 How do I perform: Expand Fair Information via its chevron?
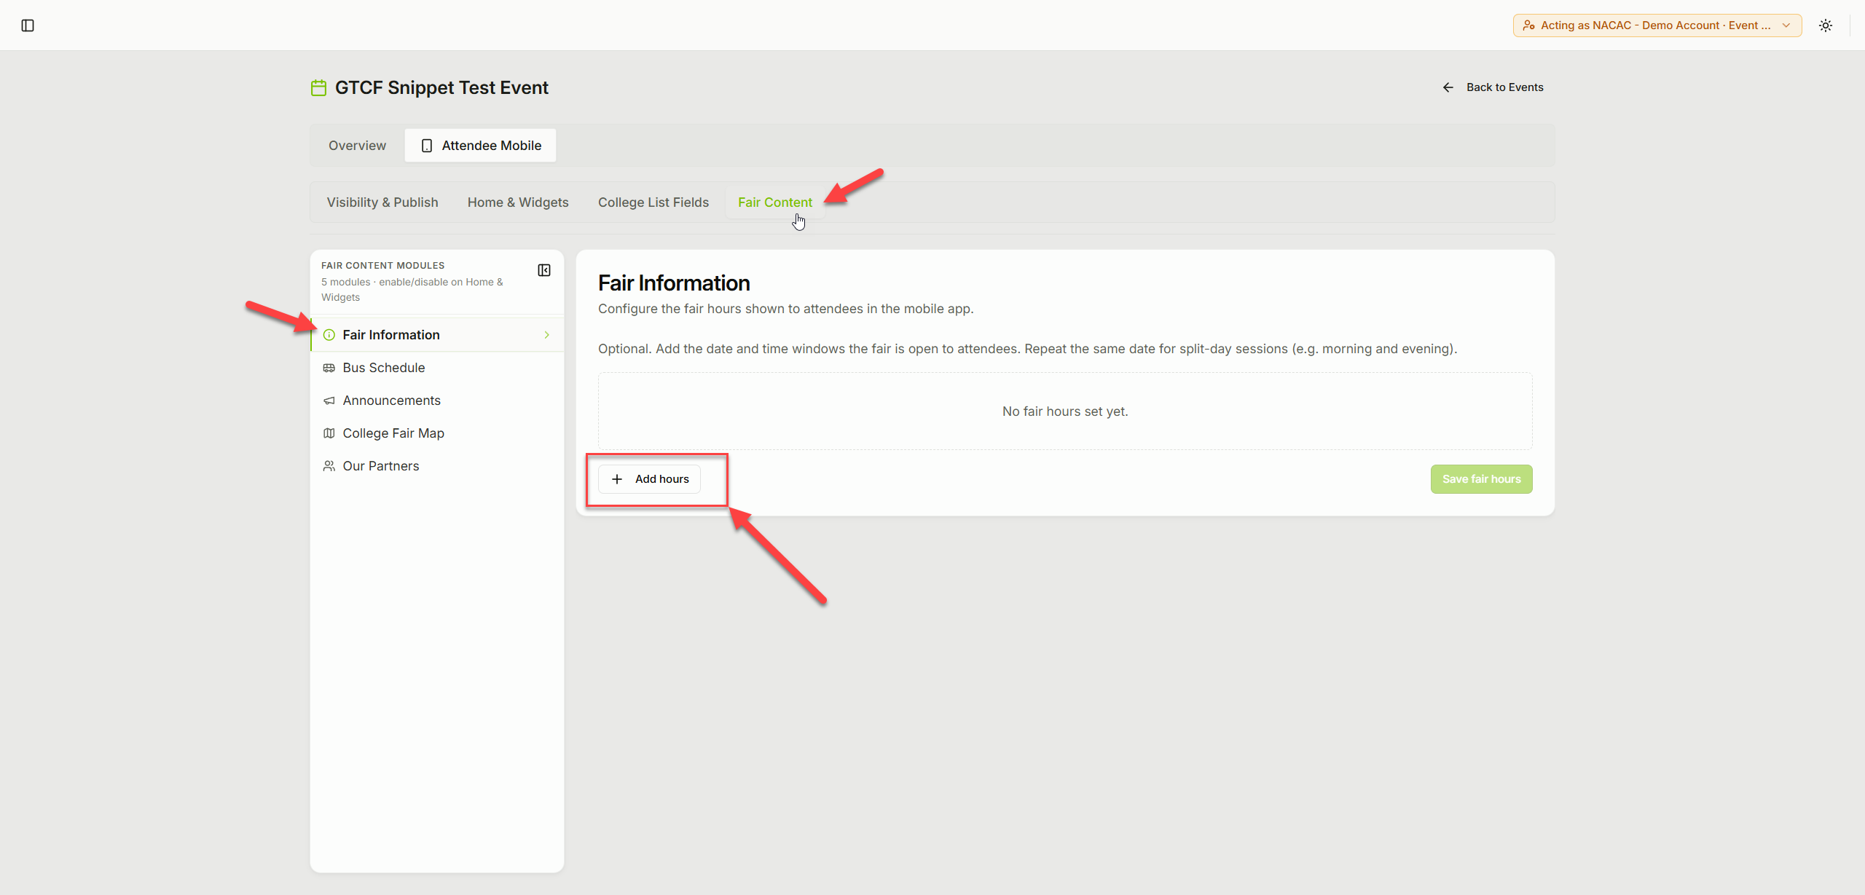coord(547,335)
